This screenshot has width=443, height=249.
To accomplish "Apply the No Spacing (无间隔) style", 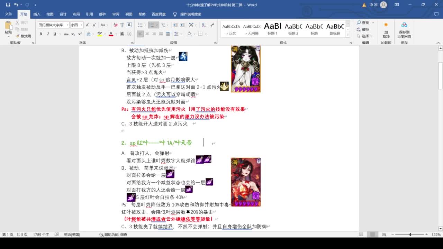I will pos(252,28).
